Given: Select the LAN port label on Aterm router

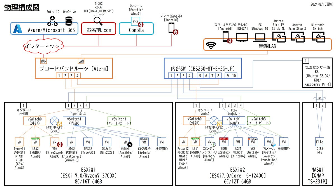Looking at the screenshot, I should coord(81,61).
